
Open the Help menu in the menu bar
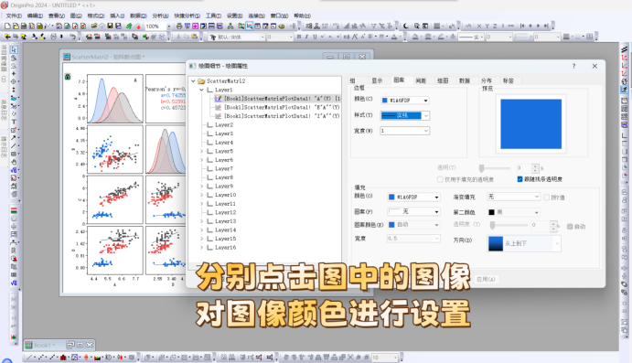303,16
